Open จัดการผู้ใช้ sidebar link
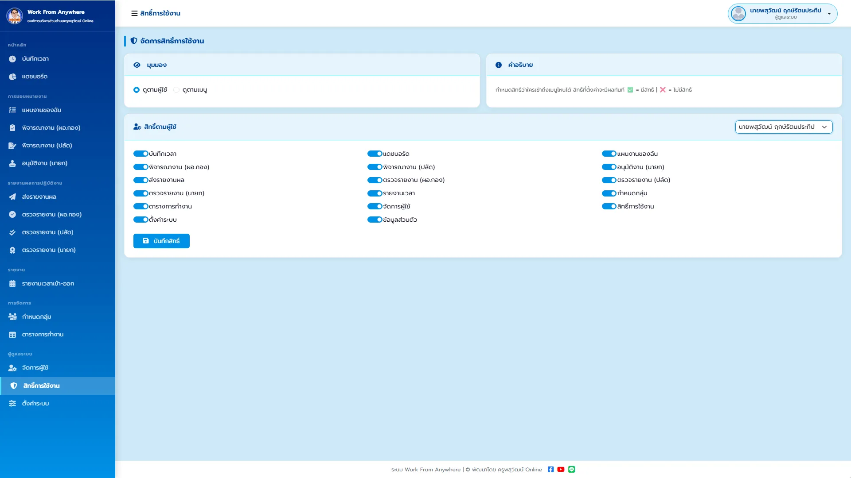851x478 pixels. click(x=58, y=368)
